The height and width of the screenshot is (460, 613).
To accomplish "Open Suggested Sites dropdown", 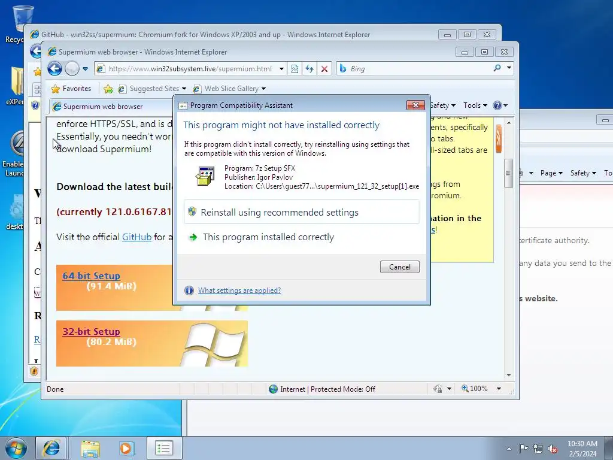I will 153,89.
